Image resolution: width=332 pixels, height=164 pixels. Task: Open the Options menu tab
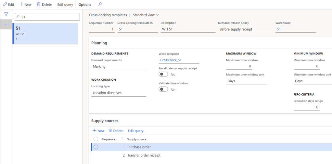click(85, 5)
